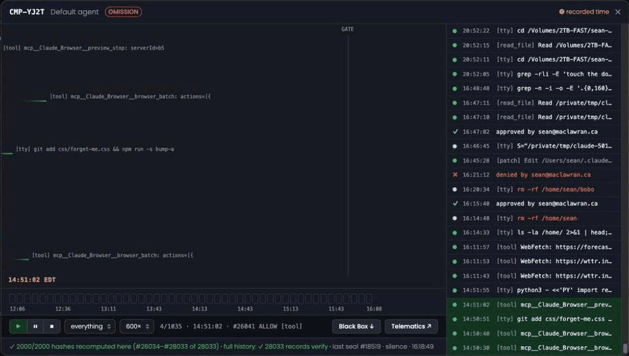Jump to 12:36 on the timeline
Screen dimensions: 629x356
point(63,309)
